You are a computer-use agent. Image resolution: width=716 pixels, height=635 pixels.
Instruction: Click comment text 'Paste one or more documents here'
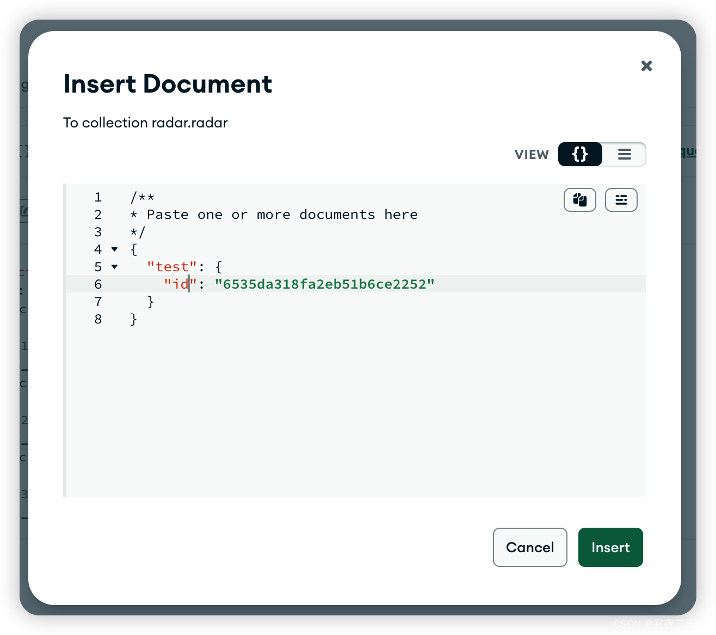pyautogui.click(x=282, y=215)
